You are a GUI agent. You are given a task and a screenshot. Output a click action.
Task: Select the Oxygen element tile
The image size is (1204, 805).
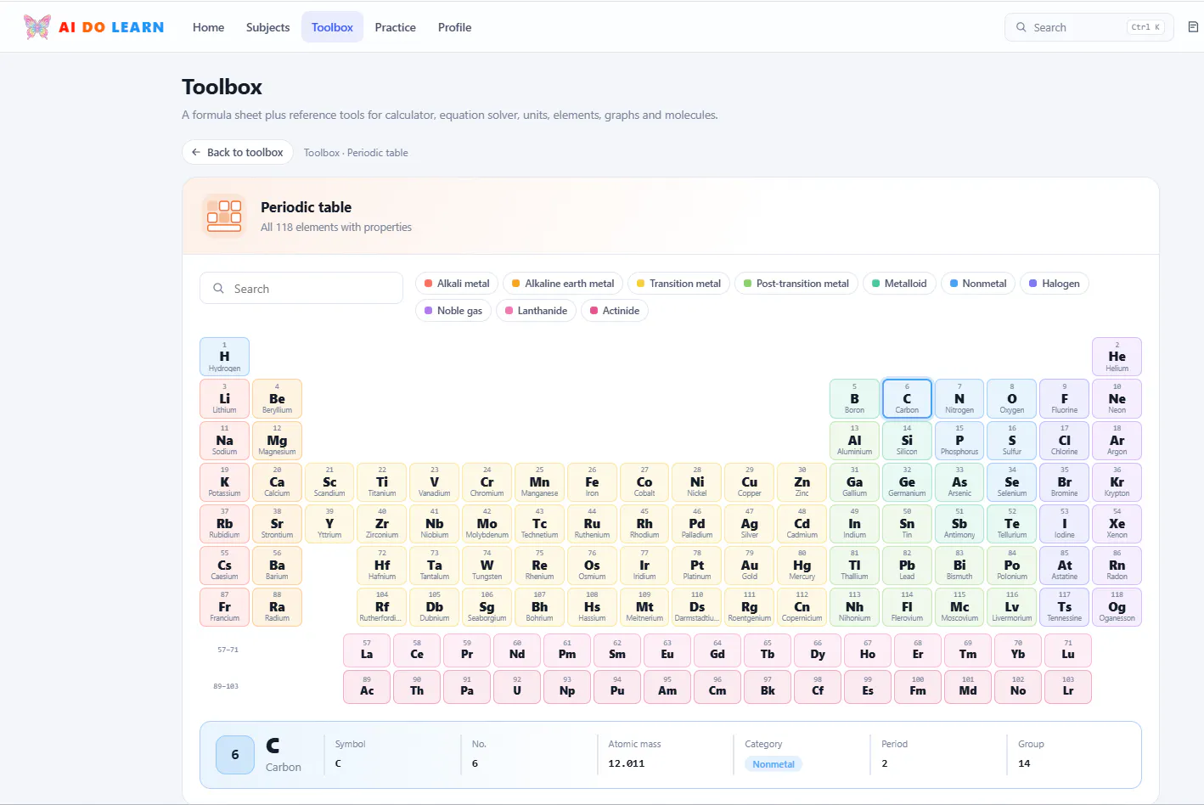pyautogui.click(x=1011, y=398)
